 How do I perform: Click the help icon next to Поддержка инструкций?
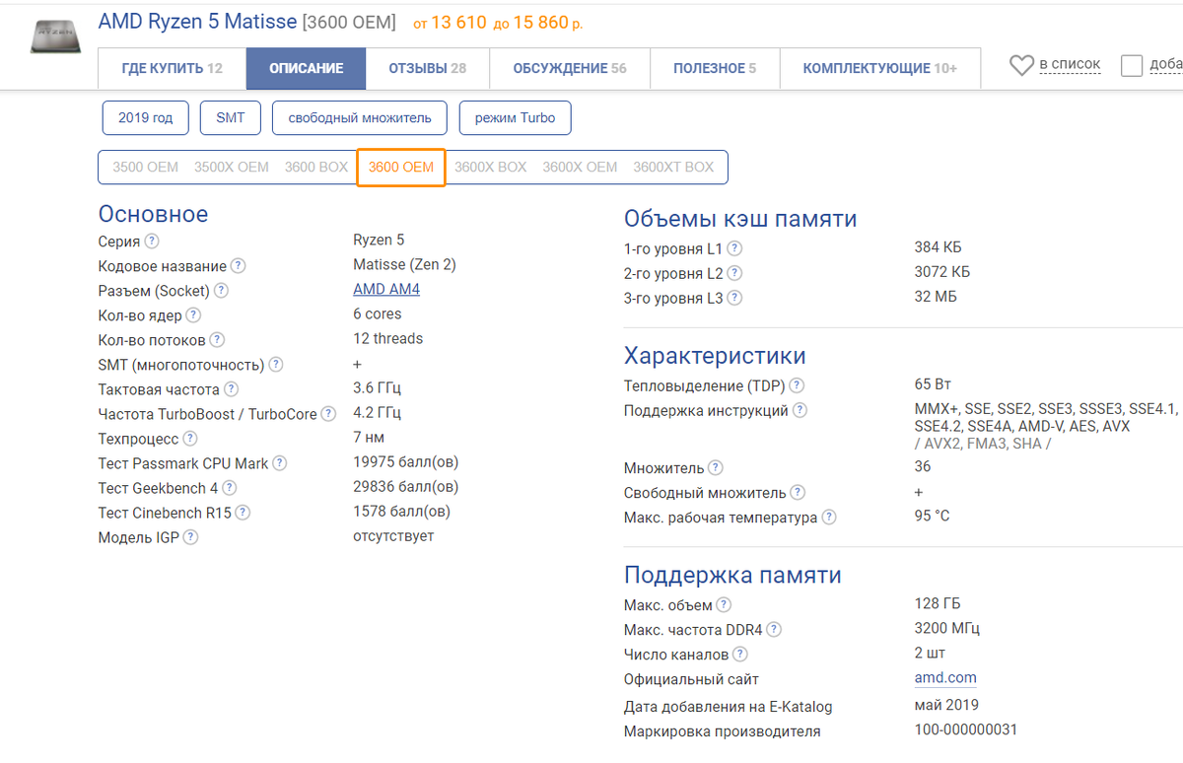click(x=800, y=410)
